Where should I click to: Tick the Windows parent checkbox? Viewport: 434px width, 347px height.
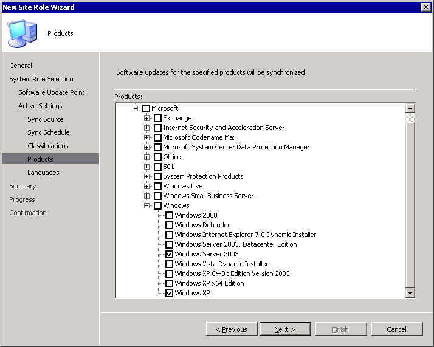[x=158, y=205]
